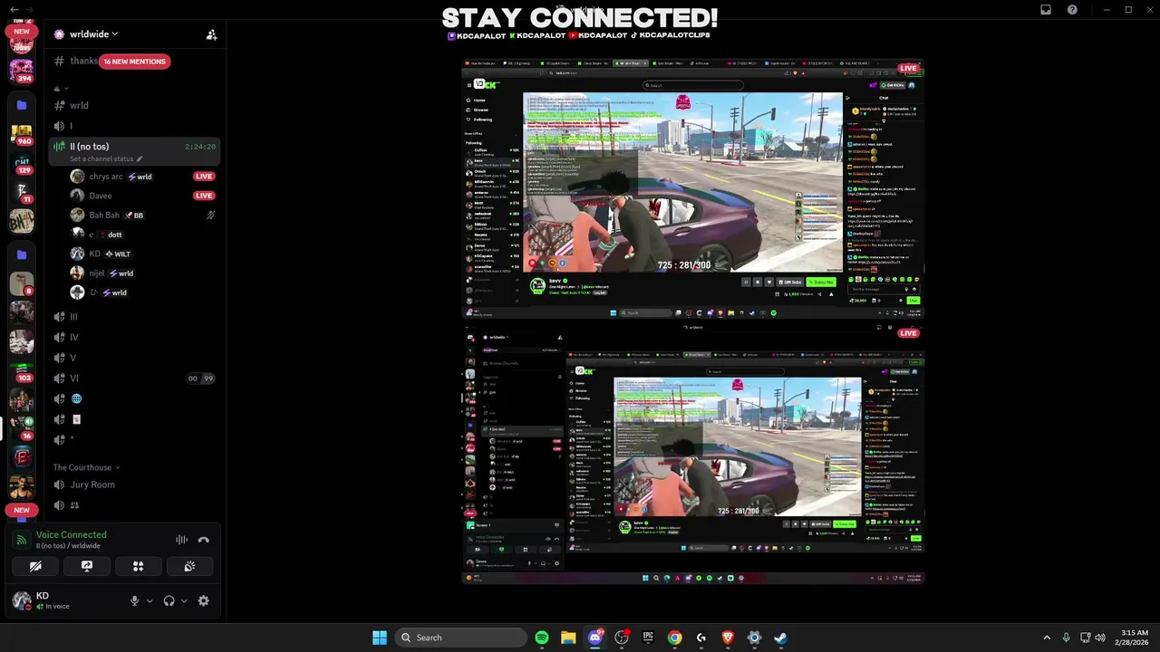Open the soundboard button

(x=189, y=566)
